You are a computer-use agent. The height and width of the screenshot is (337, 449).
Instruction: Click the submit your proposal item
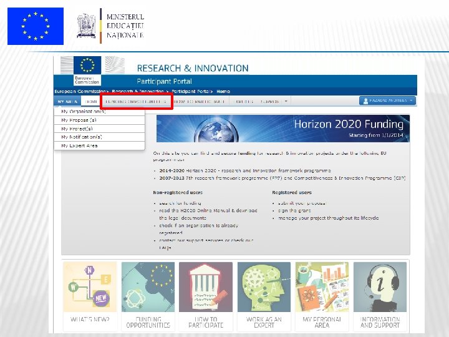302,203
